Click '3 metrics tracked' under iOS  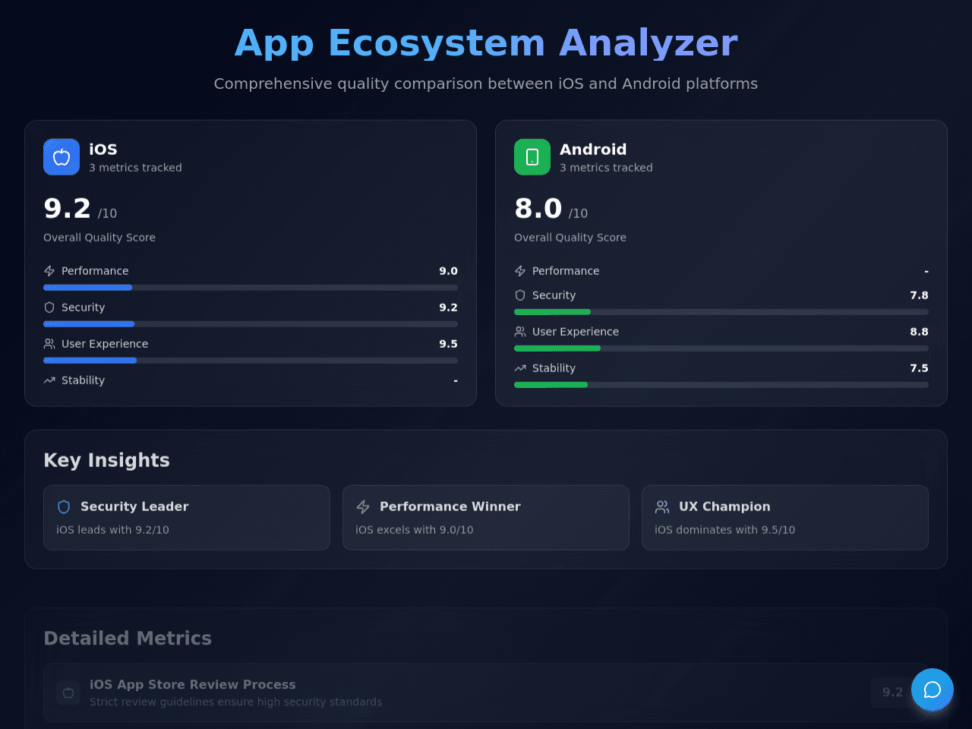point(135,168)
